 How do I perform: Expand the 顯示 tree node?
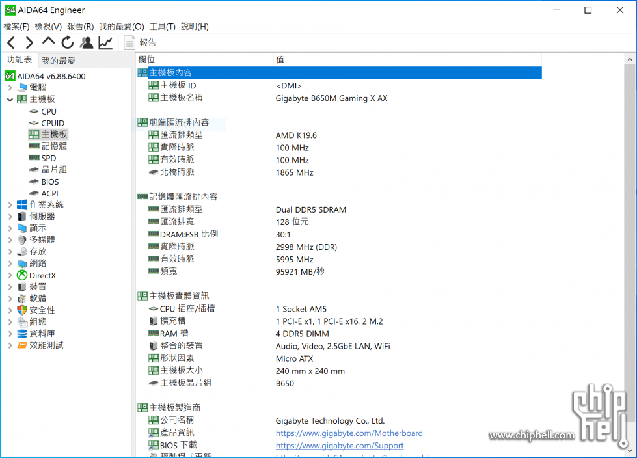10,228
